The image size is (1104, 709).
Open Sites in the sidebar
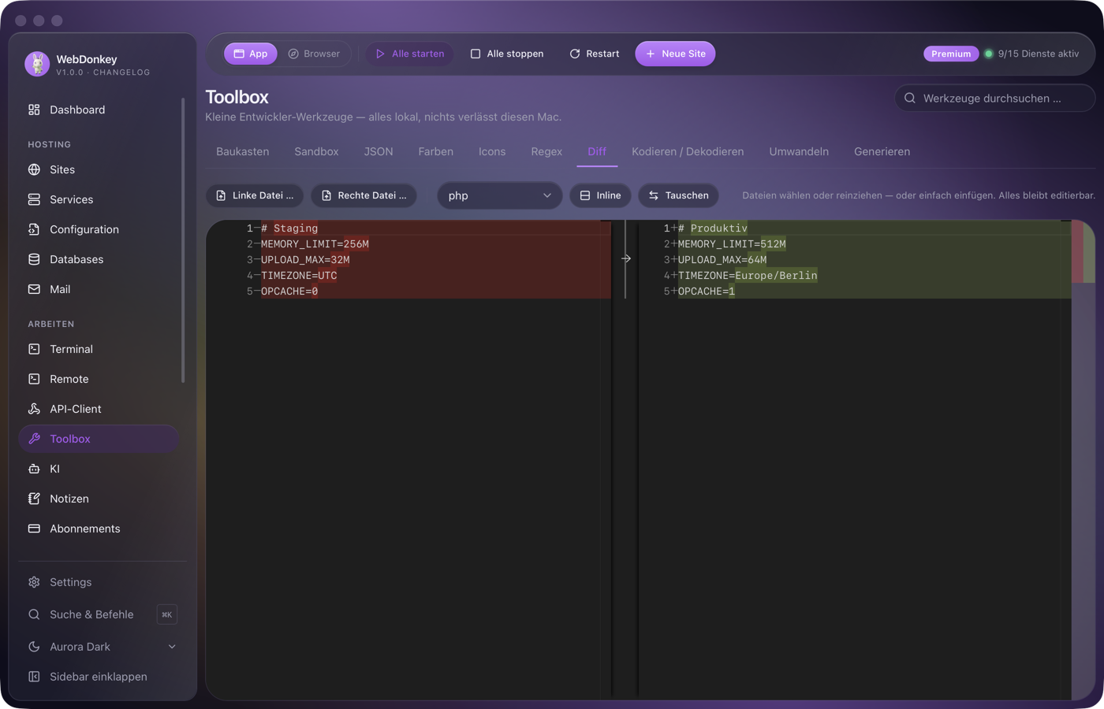pyautogui.click(x=99, y=169)
